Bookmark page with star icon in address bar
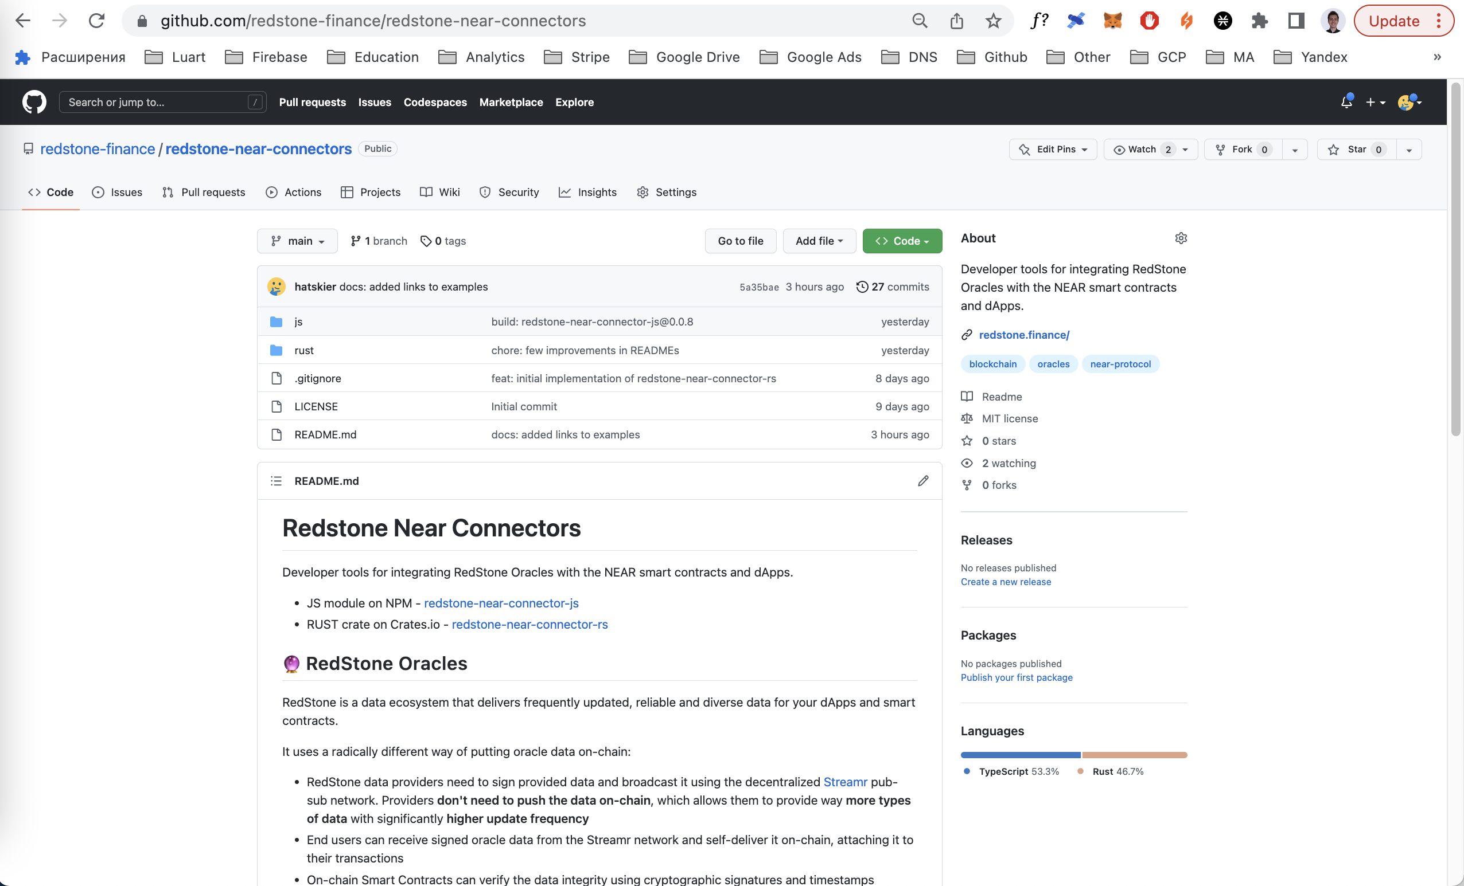 [x=993, y=21]
